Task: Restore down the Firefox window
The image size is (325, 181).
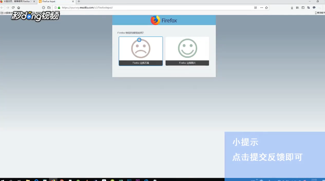Action: (317, 2)
